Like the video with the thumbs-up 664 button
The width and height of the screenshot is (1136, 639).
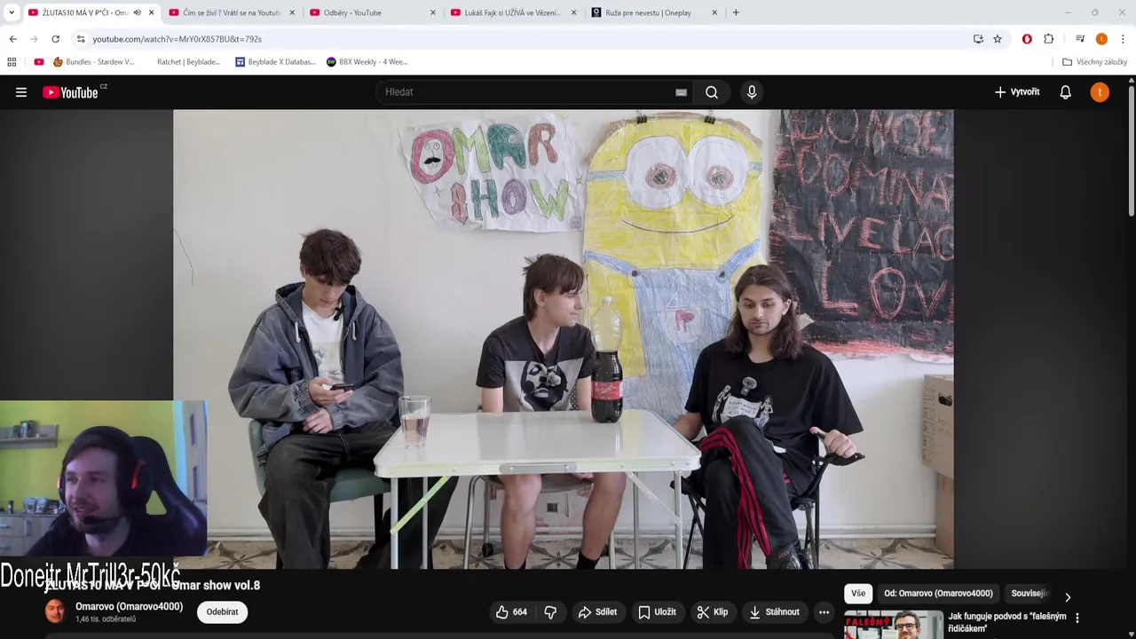pos(511,612)
